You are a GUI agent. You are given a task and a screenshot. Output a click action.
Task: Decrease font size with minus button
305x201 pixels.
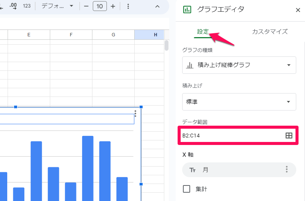point(86,6)
